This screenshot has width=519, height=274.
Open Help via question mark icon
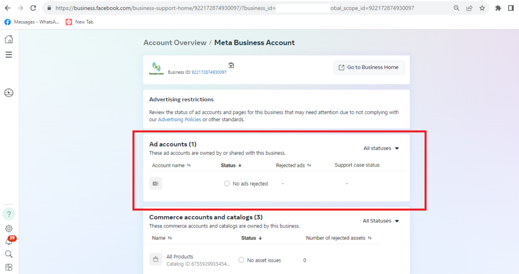(9, 214)
